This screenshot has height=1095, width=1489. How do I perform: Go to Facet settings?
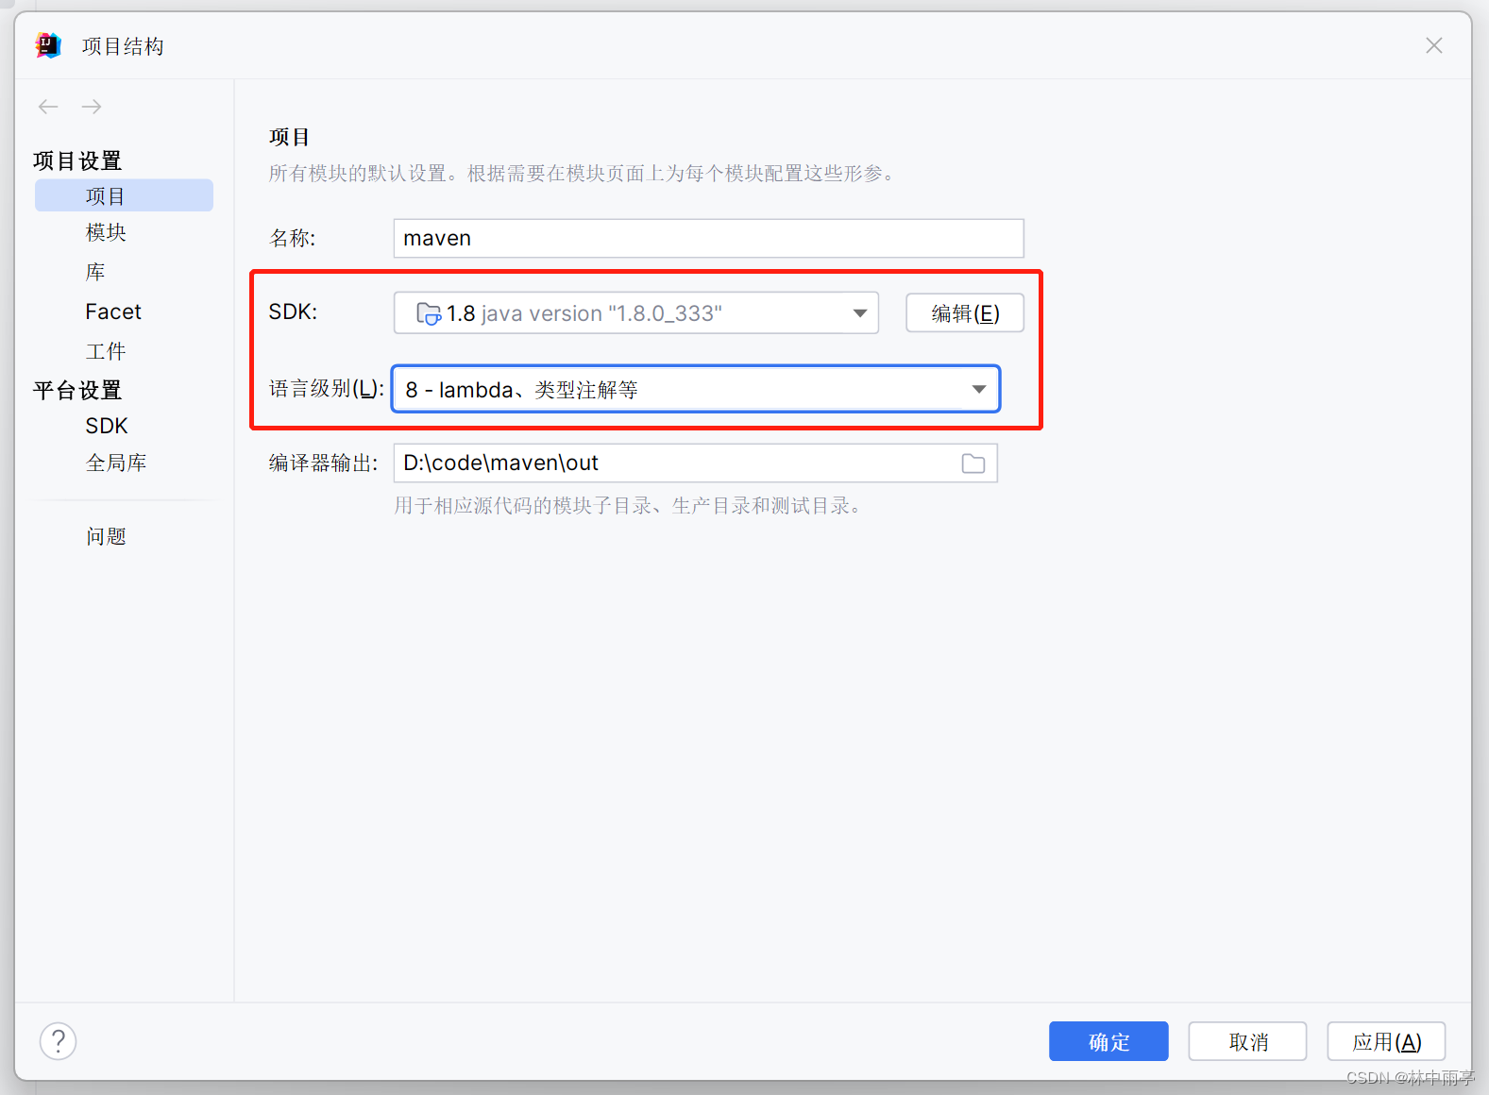tap(113, 312)
